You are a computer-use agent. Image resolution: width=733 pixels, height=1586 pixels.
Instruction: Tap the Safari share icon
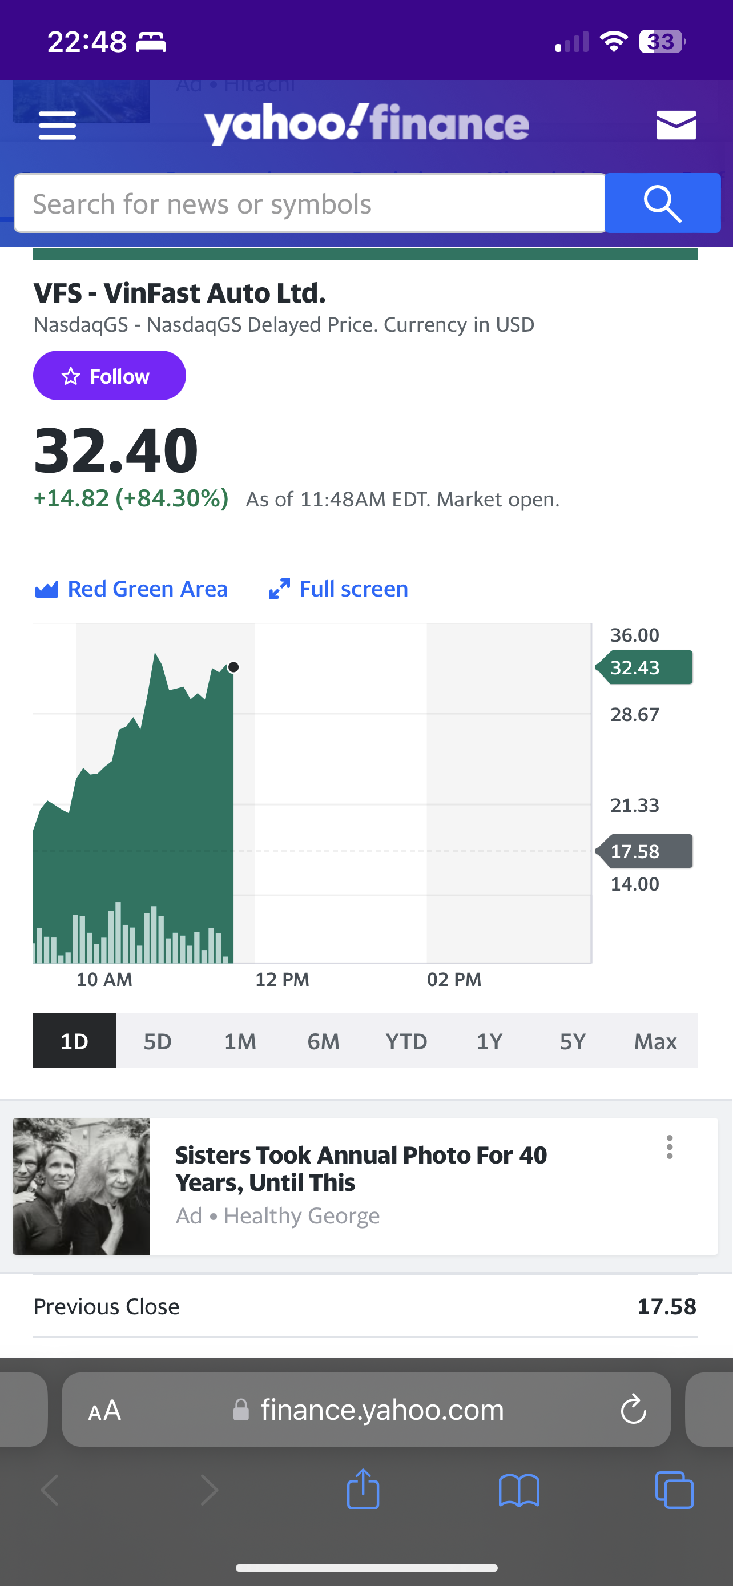tap(363, 1490)
